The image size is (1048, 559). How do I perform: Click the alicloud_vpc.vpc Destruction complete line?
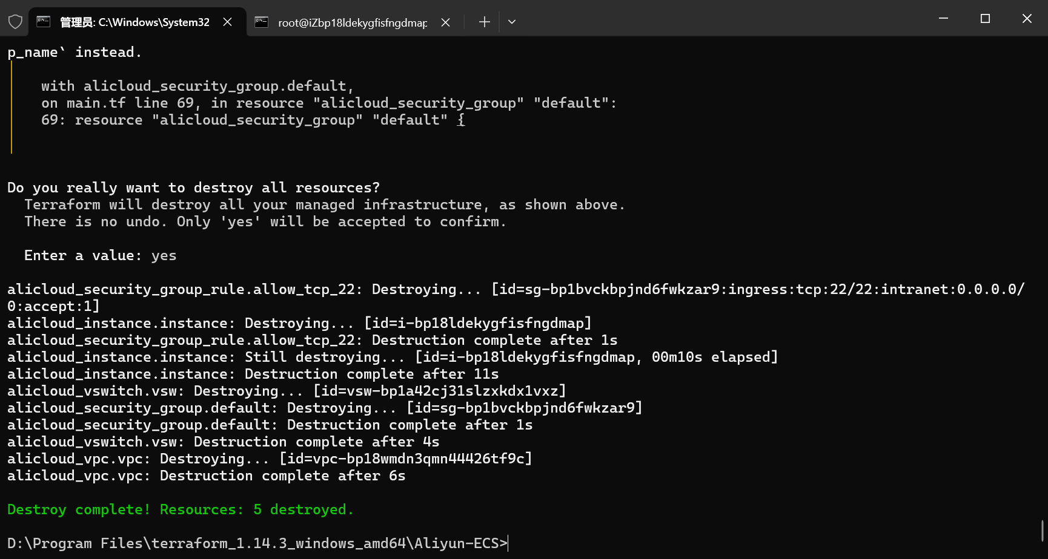click(x=206, y=476)
